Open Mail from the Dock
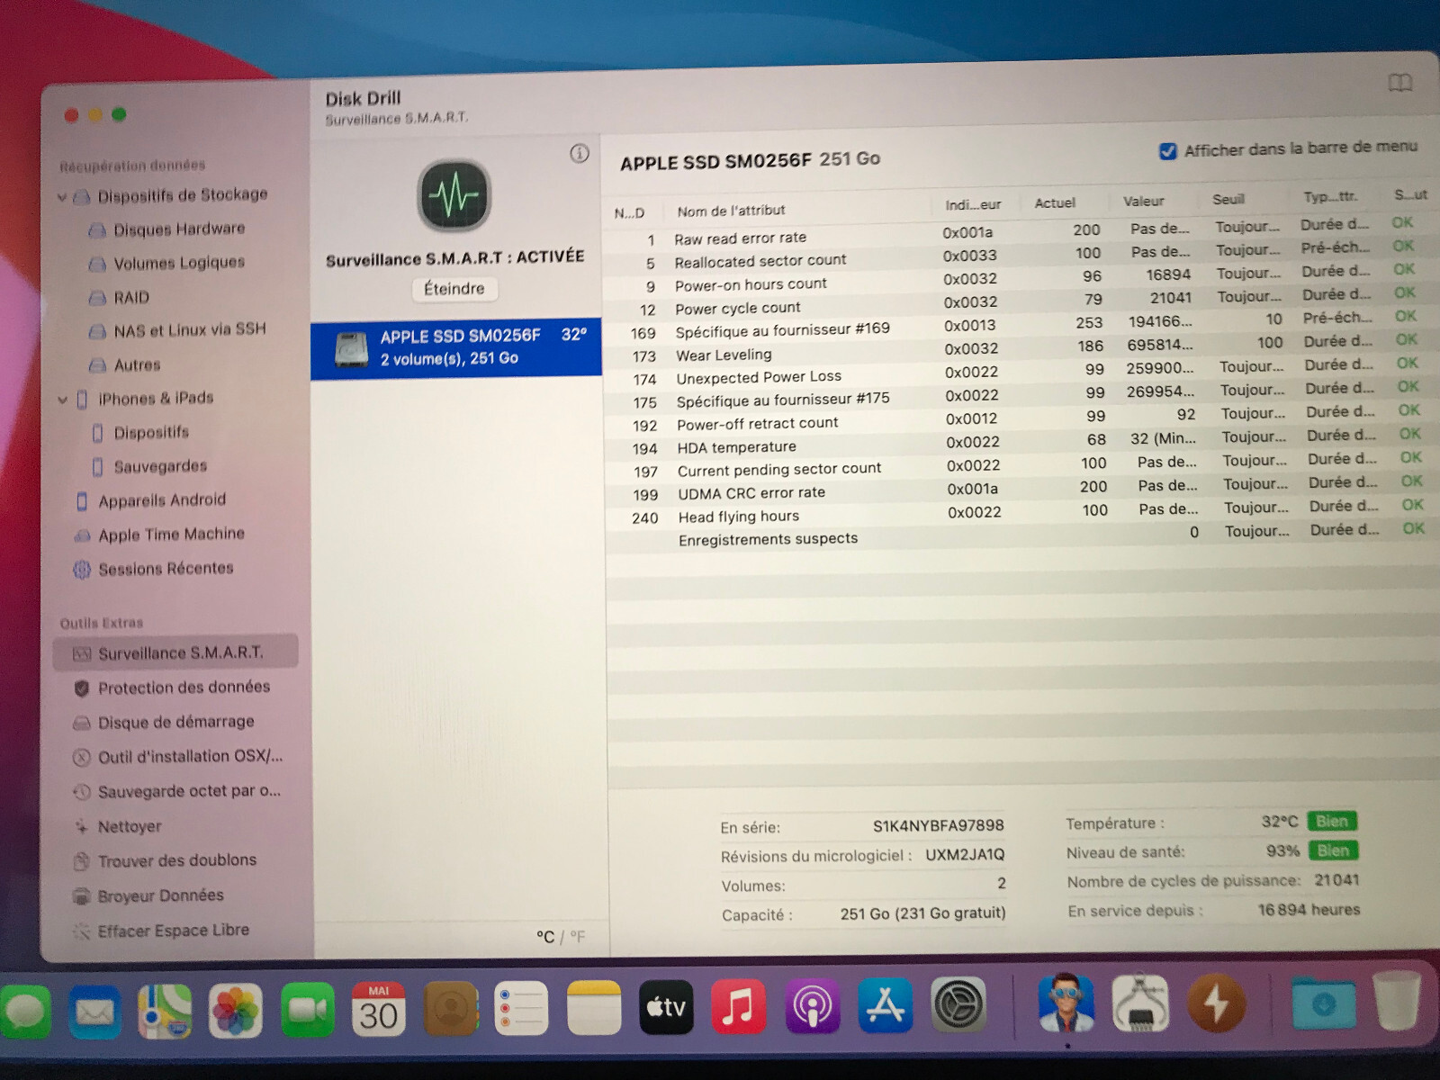This screenshot has width=1440, height=1080. tap(94, 1012)
